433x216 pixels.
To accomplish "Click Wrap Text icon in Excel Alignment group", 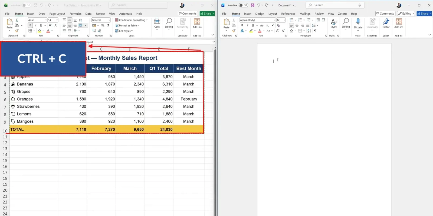I will [x=80, y=20].
